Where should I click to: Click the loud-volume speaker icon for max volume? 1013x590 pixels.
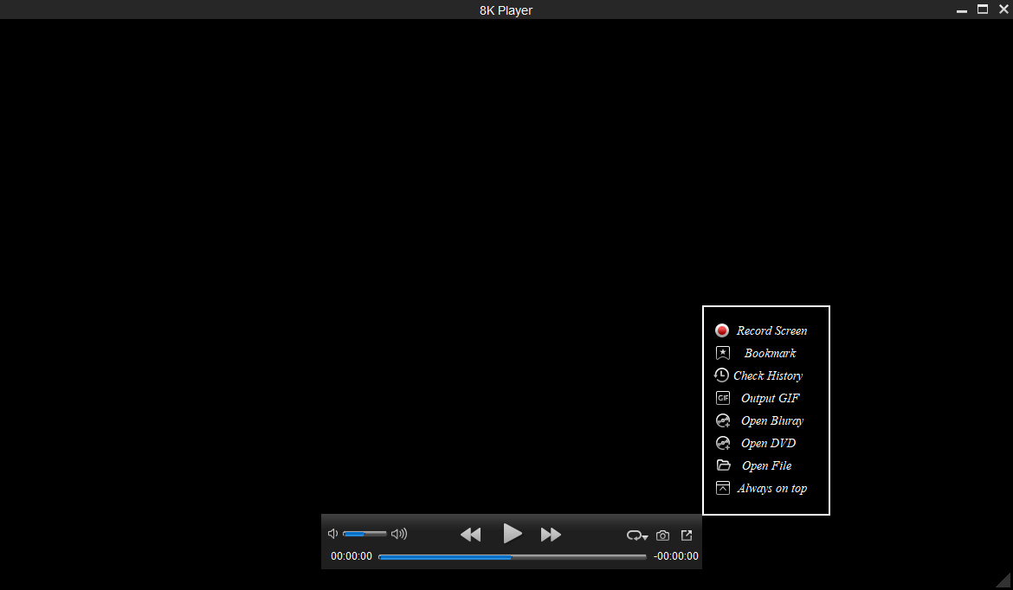point(399,534)
